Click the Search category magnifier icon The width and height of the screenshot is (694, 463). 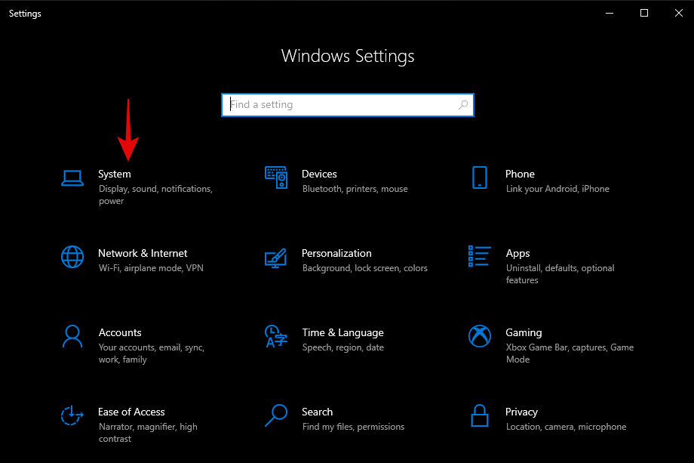click(x=276, y=415)
